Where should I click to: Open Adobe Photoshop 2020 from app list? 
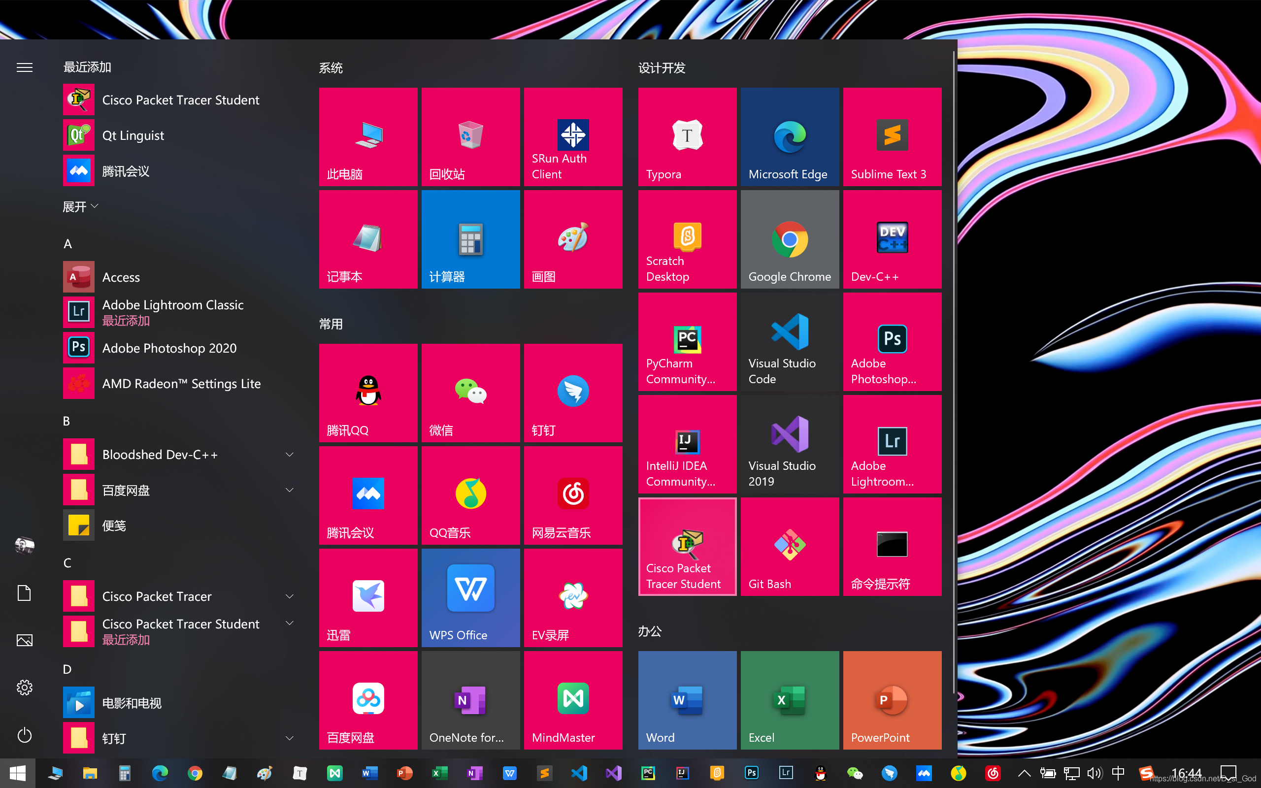[169, 348]
